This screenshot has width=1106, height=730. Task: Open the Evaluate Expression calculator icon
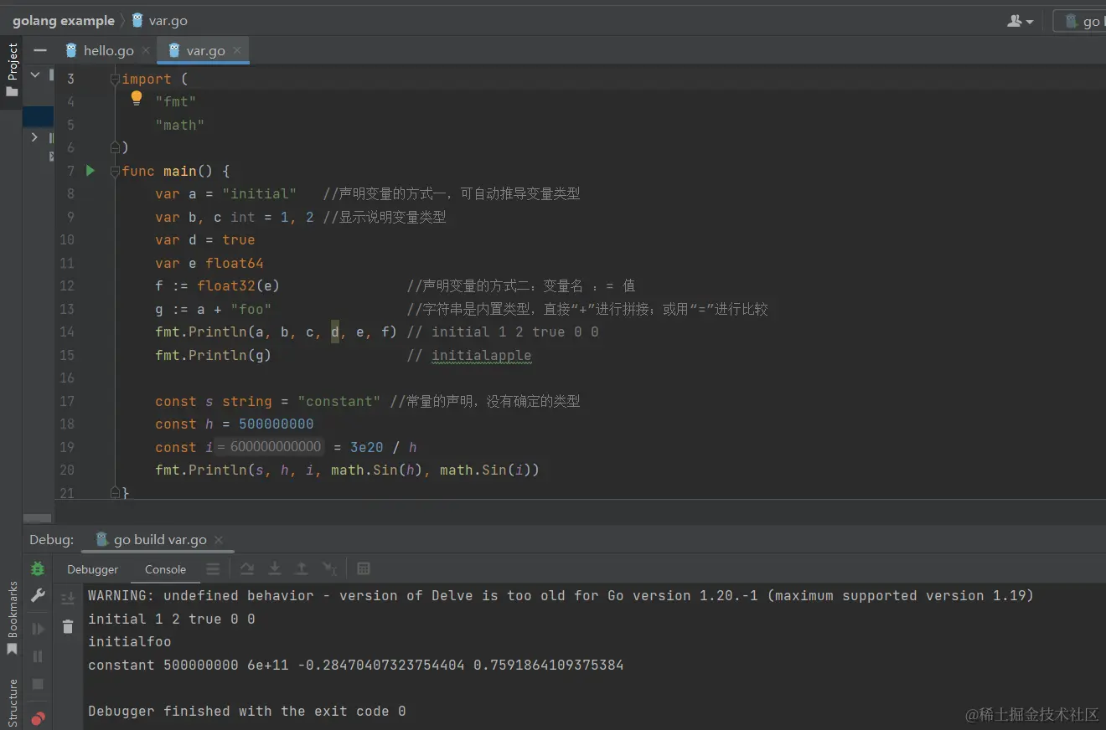coord(364,569)
